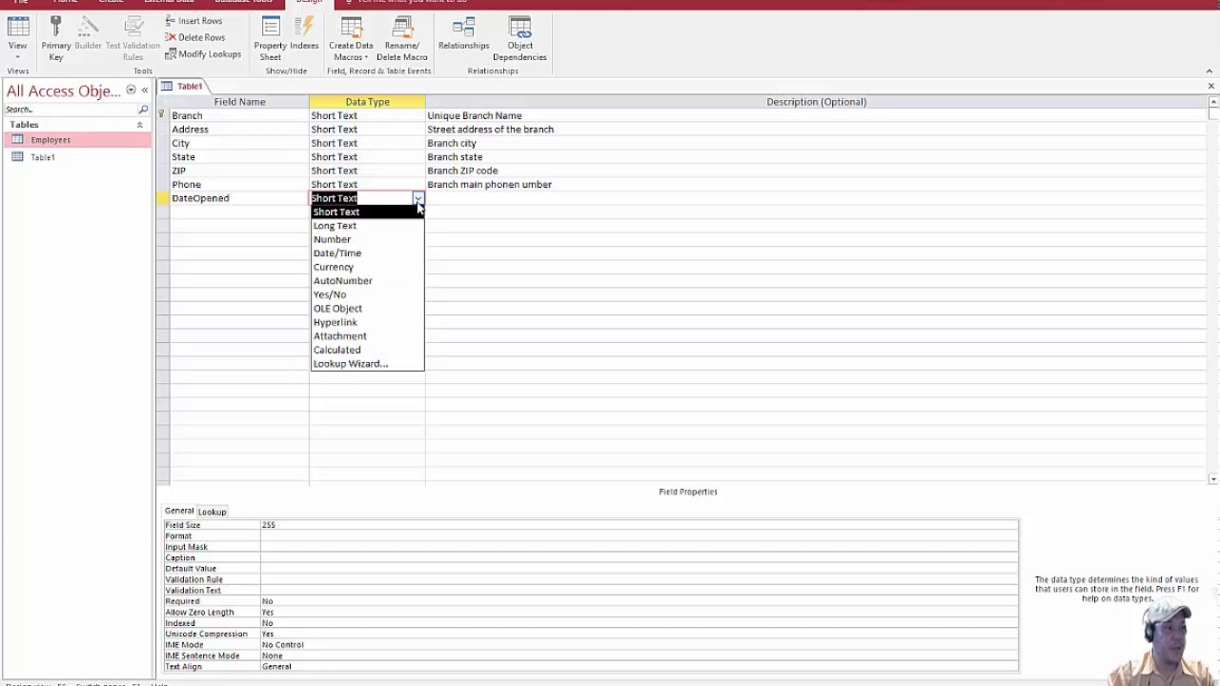Choose Hyperlink from the data type list

click(367, 322)
